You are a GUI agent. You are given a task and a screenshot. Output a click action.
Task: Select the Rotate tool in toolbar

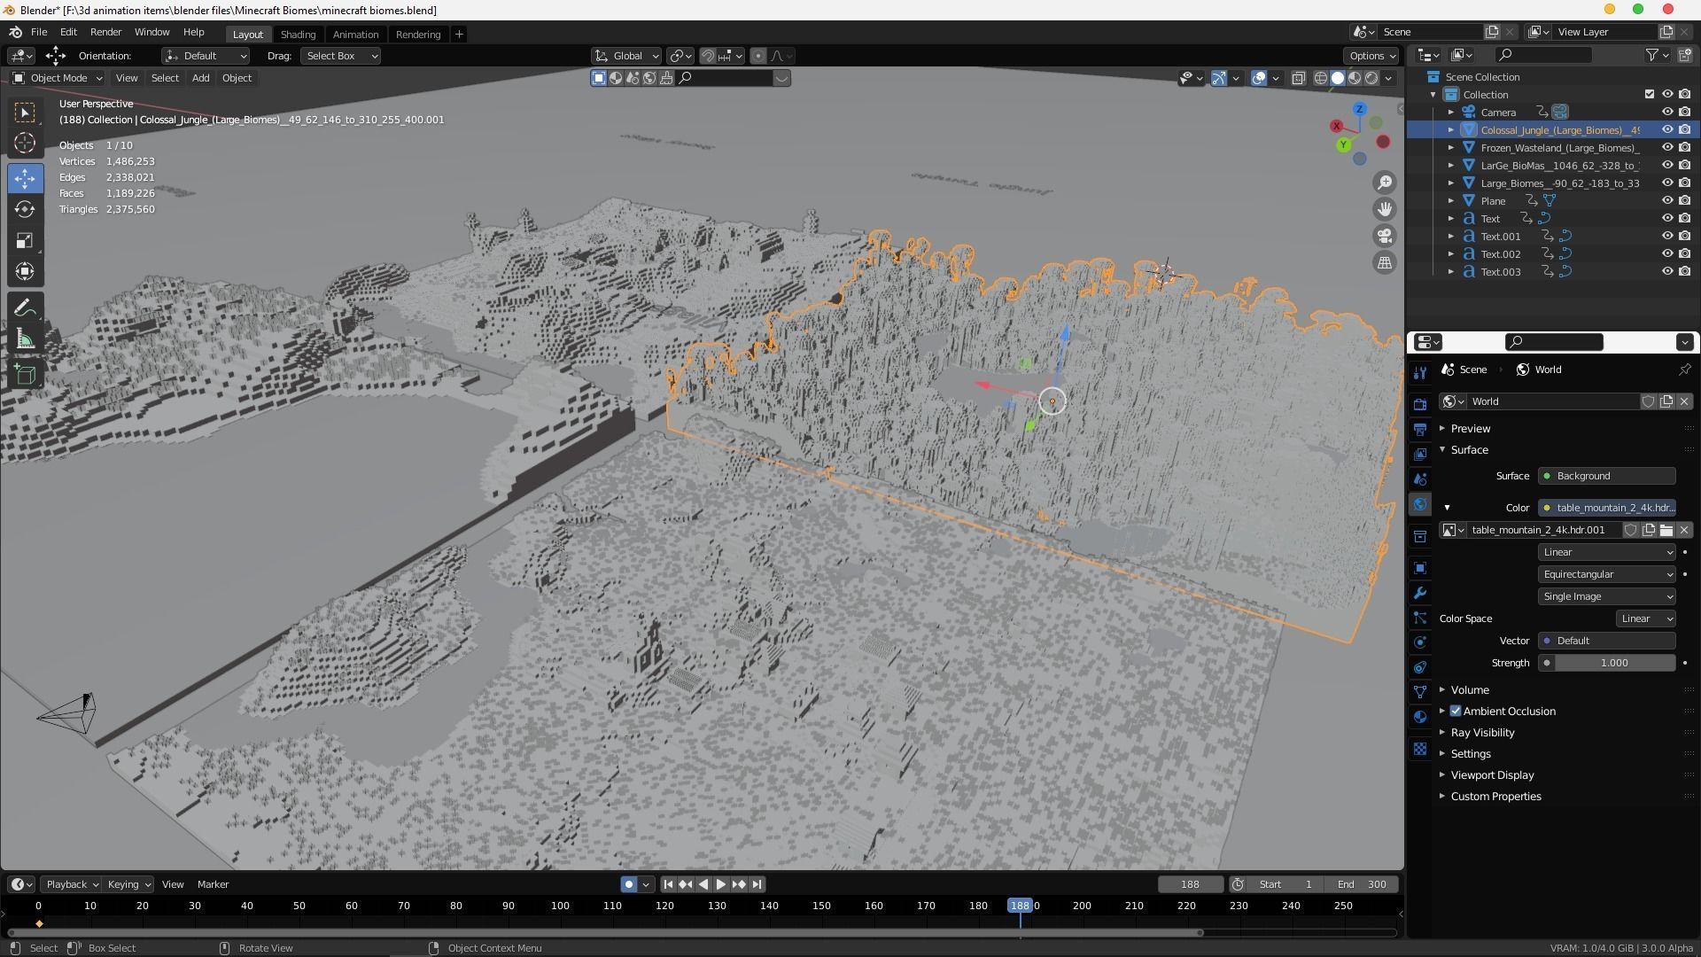25,209
